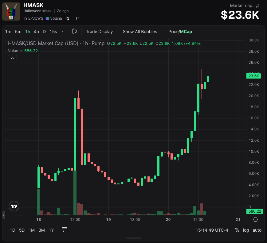The height and width of the screenshot is (243, 267).
Task: Click the panel drag handle below the chart
Action: pos(134,238)
